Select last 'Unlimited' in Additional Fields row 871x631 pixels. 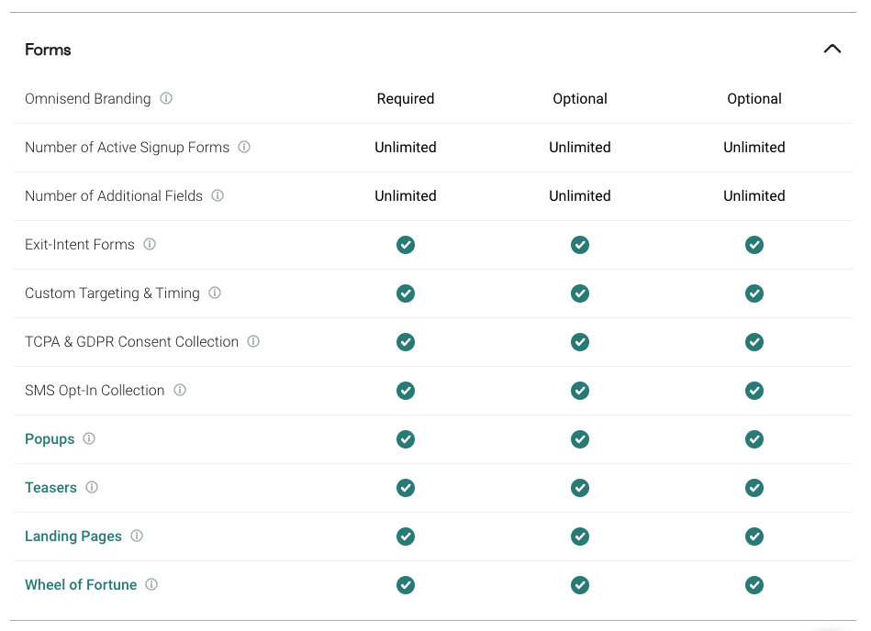click(754, 196)
